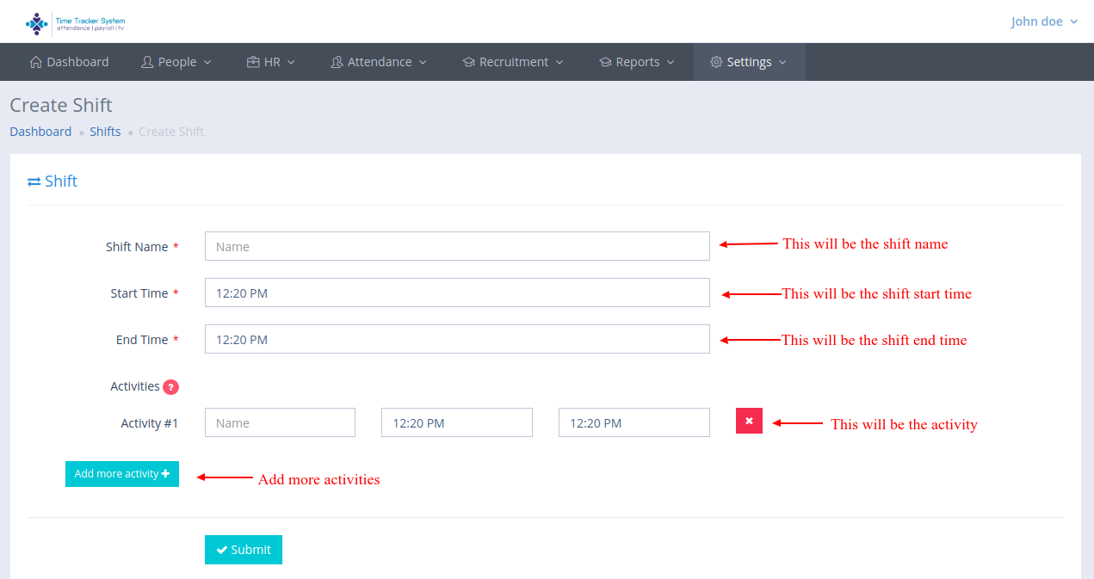Click the shift End Time field
1094x579 pixels.
pyautogui.click(x=457, y=339)
